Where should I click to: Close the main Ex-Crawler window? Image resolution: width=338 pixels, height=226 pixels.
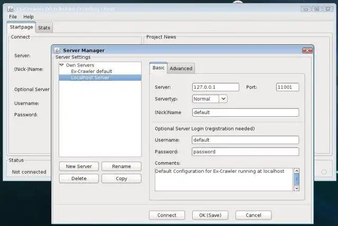tap(328, 9)
